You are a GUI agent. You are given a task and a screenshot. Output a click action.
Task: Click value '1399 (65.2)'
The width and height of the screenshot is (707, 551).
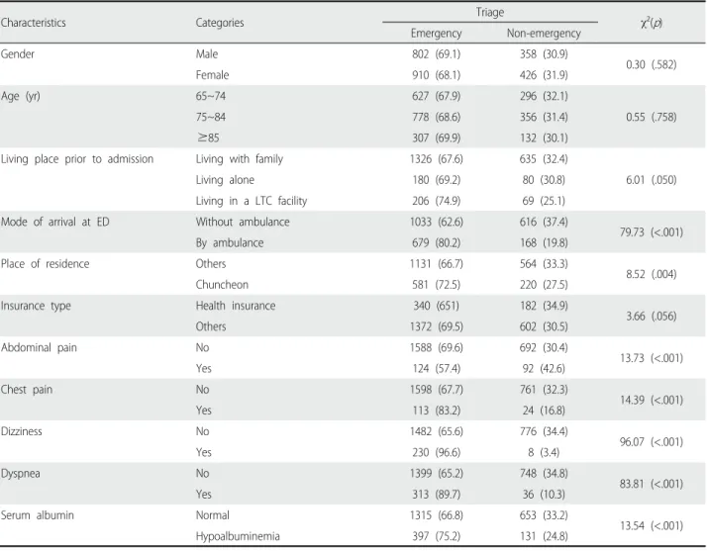[436, 473]
